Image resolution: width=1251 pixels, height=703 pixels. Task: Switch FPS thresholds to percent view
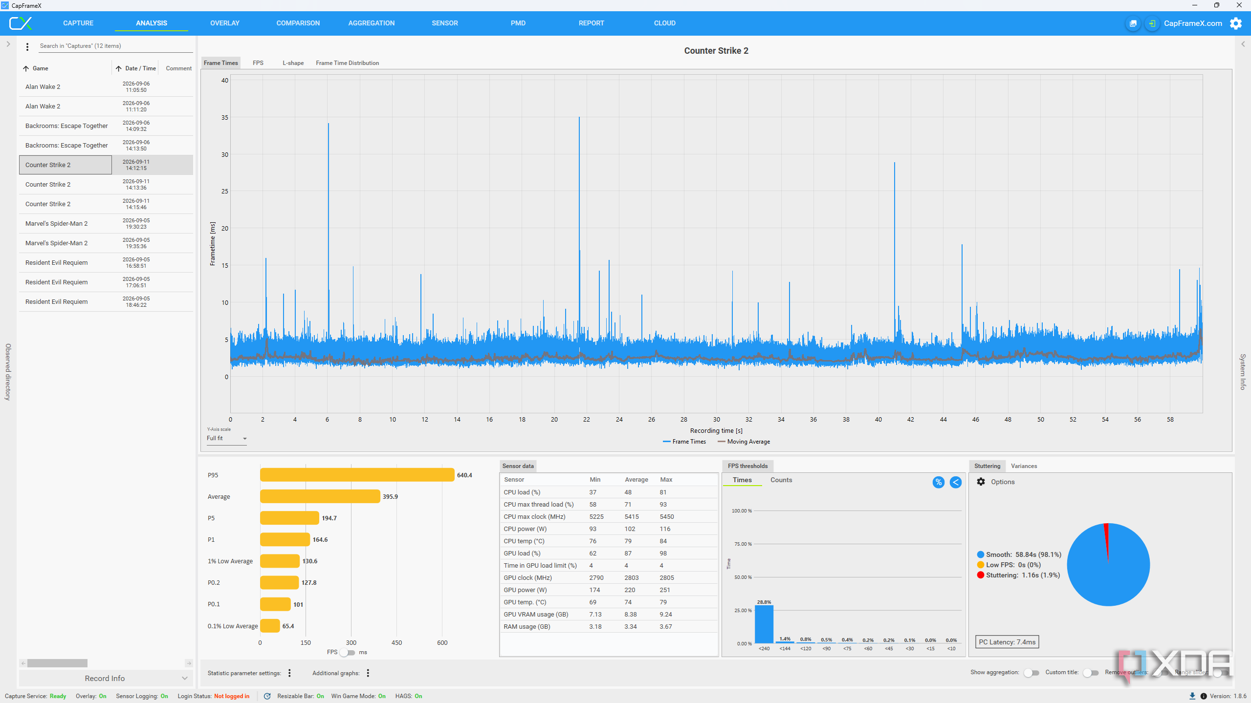click(x=938, y=482)
